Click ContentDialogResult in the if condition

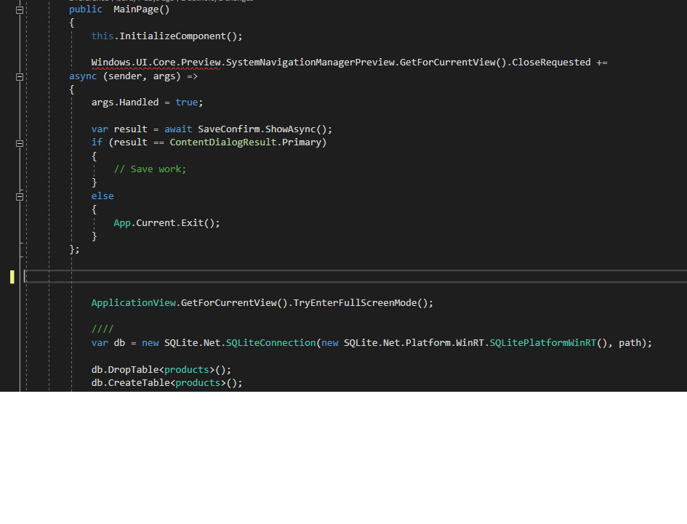pyautogui.click(x=223, y=142)
